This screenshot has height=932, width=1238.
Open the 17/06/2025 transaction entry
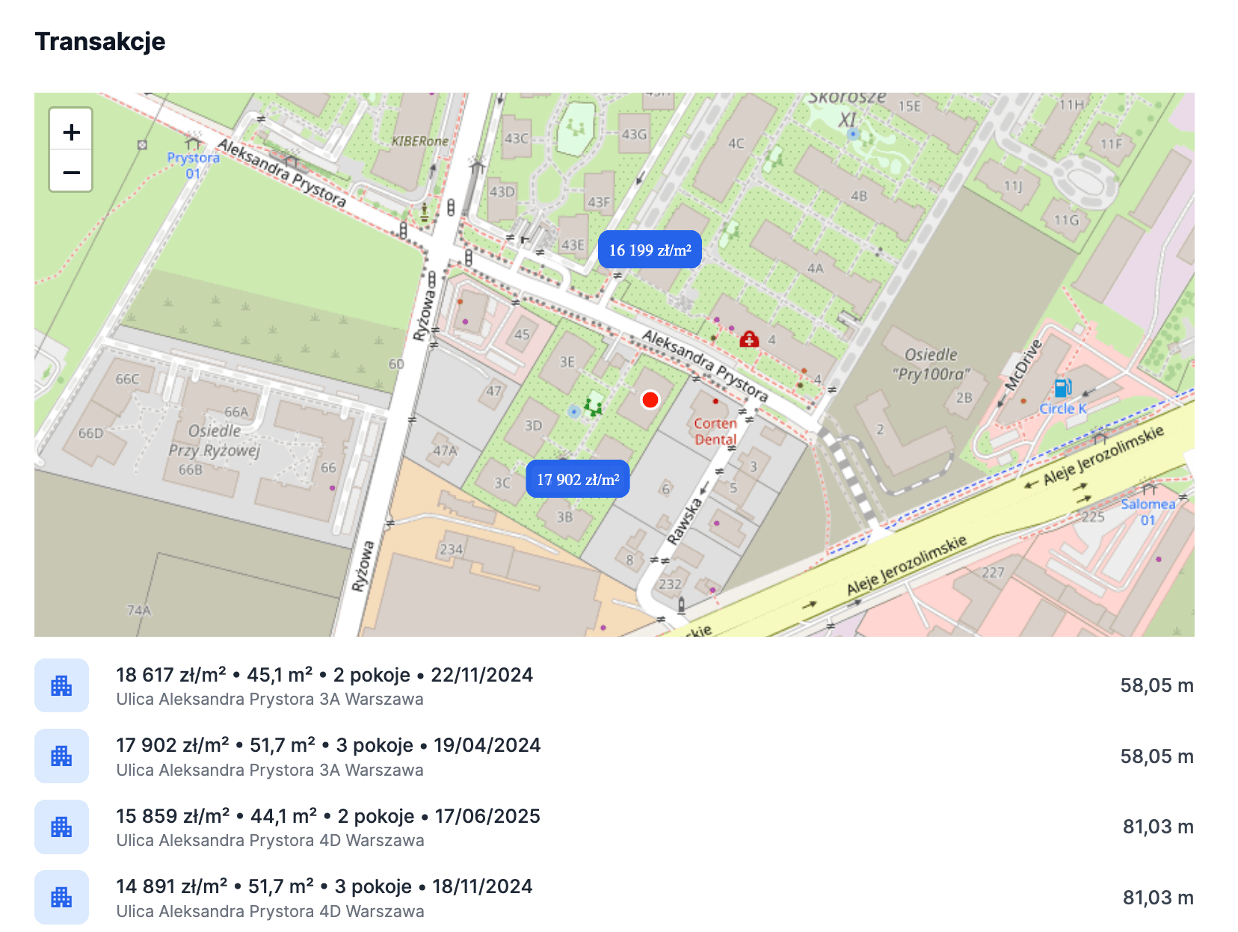click(x=328, y=816)
